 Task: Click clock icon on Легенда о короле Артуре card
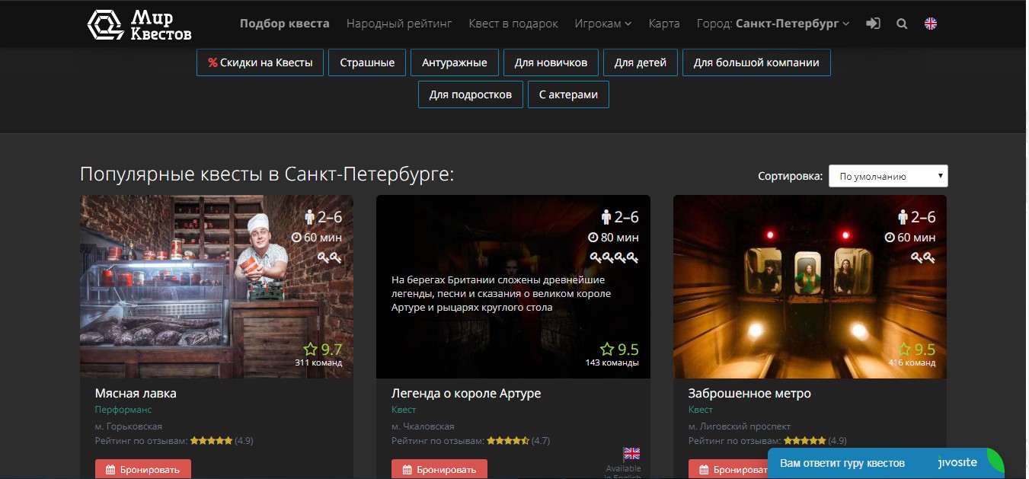pyautogui.click(x=594, y=238)
